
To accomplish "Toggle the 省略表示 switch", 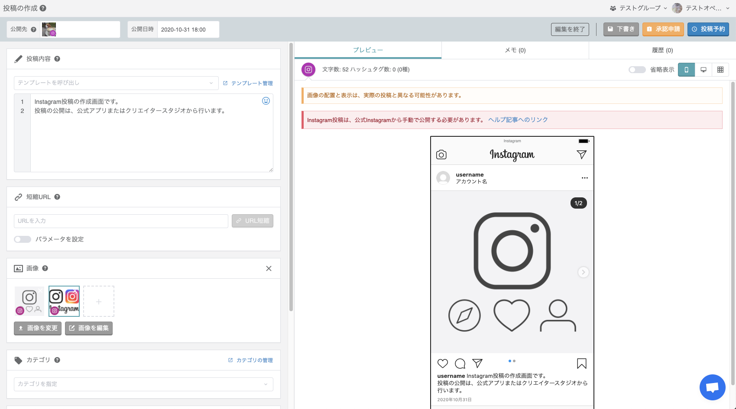I will (x=637, y=70).
